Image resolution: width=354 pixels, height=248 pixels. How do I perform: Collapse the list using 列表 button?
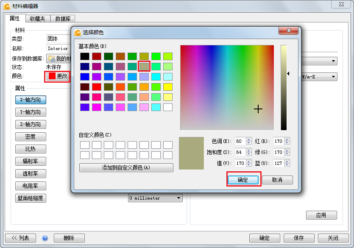[20, 238]
